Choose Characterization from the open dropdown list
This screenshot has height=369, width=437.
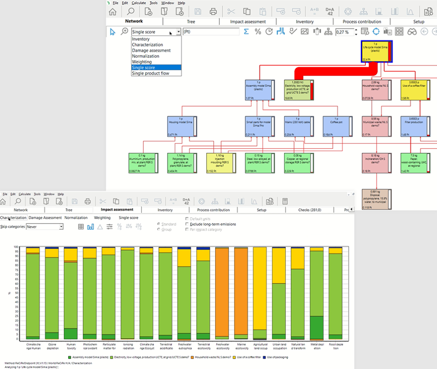tap(147, 45)
